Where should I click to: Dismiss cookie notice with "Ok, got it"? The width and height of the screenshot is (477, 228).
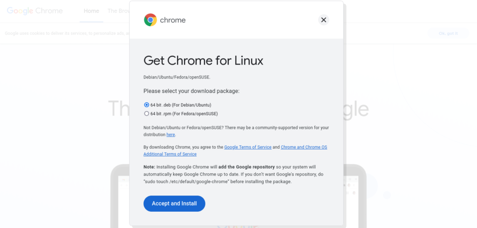tap(448, 33)
